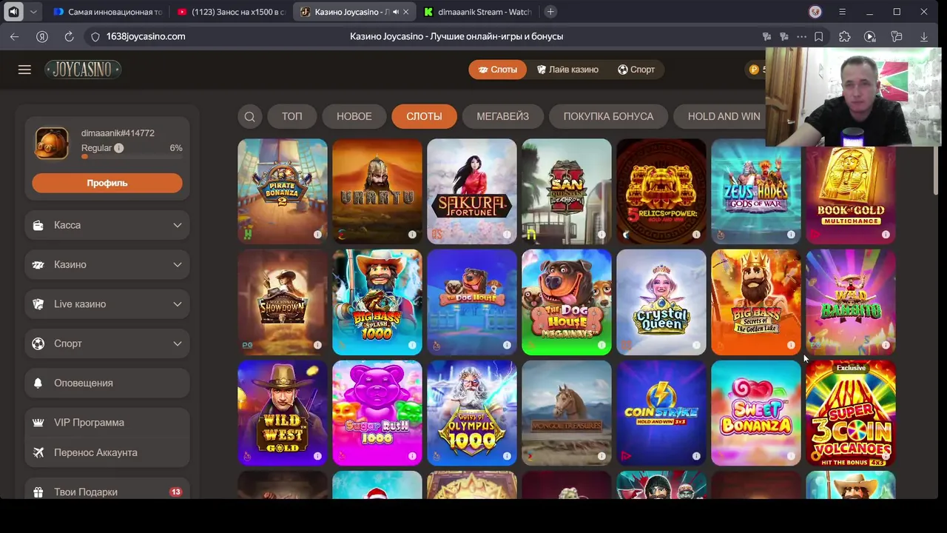The height and width of the screenshot is (533, 947).
Task: Select the МЕГАВЕЙЗ category tab
Action: (x=502, y=116)
